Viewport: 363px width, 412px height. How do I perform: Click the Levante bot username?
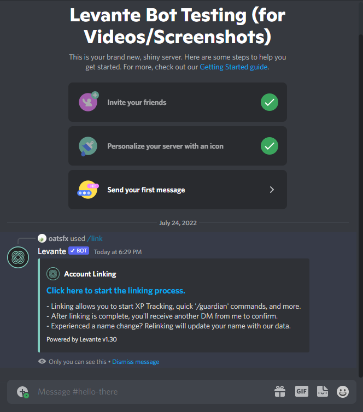pos(52,251)
